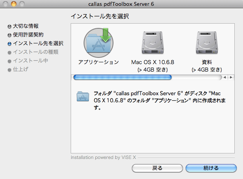243x179 pixels.
Task: Click the scroll-left arrow of destination list
Action: click(x=225, y=78)
